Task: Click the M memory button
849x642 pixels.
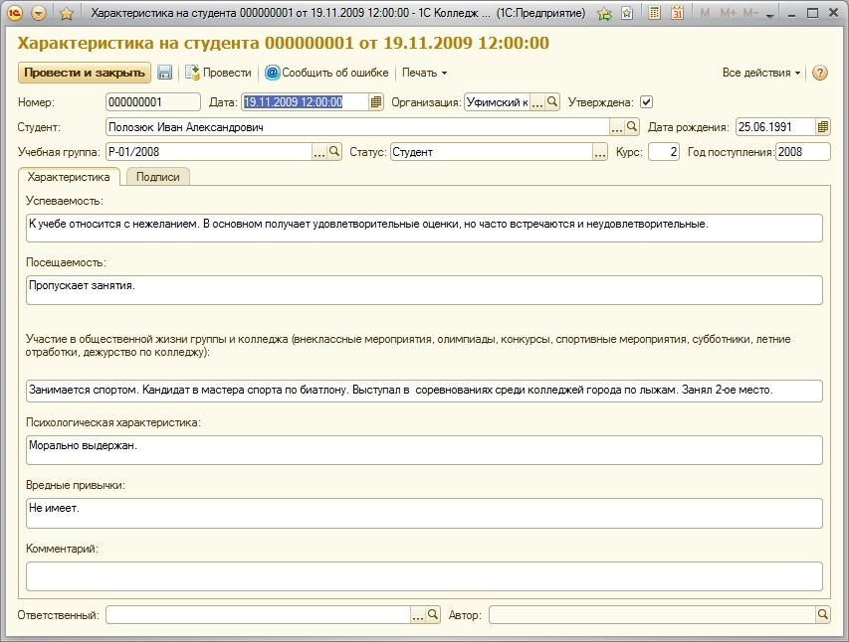Action: click(x=705, y=13)
